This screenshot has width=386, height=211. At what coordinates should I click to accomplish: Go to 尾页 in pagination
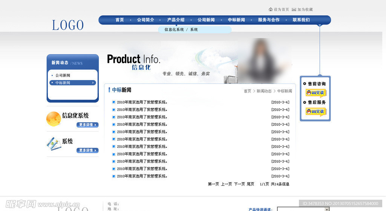pos(250,184)
